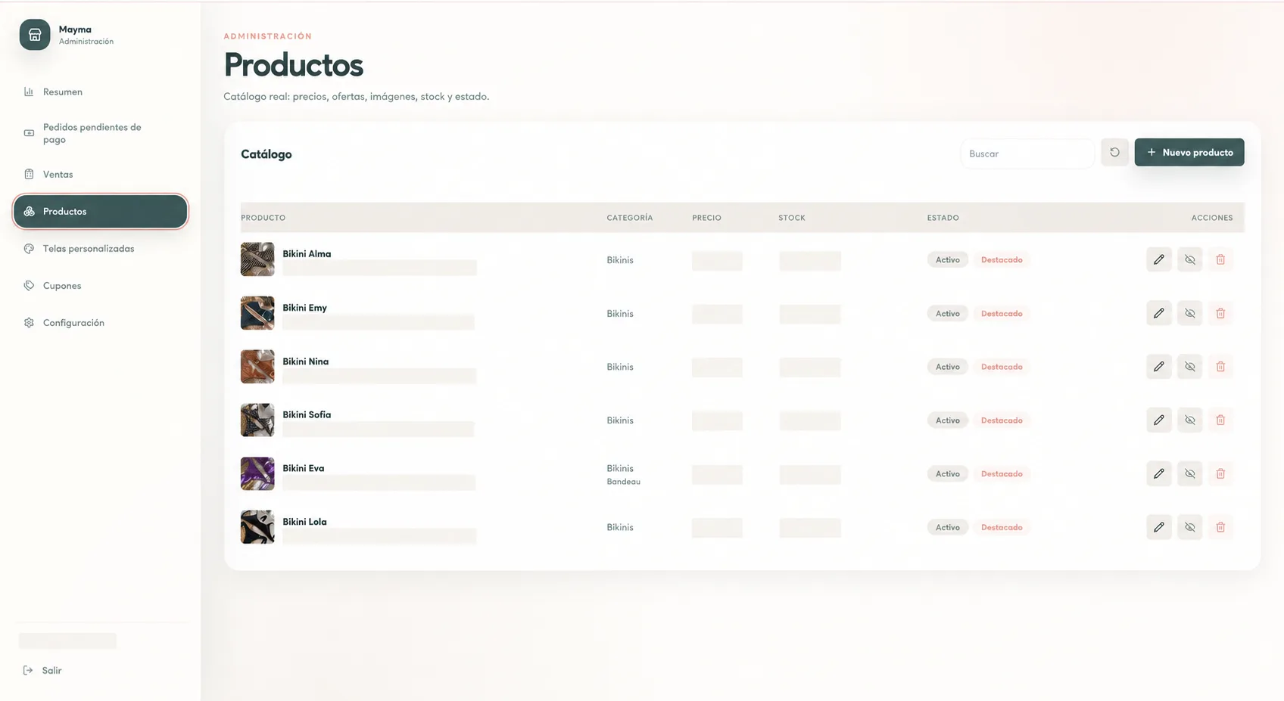This screenshot has height=701, width=1284.
Task: Open the Bikini Alma thumbnail
Action: [x=257, y=259]
